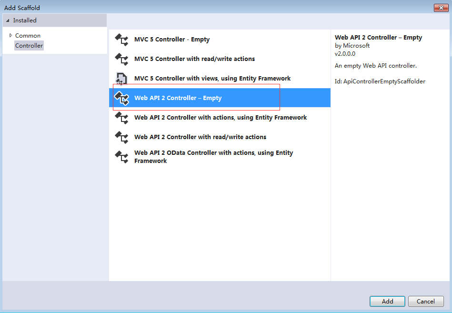This screenshot has height=313, width=452.
Task: Click the Installed header label
Action: tap(25, 20)
